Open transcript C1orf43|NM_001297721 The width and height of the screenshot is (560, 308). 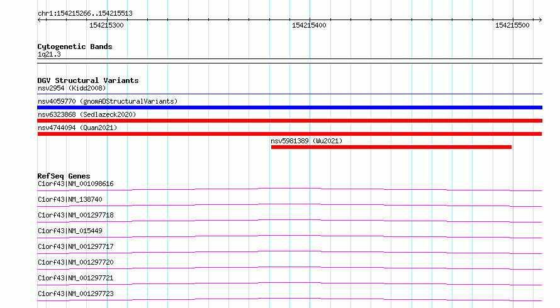pyautogui.click(x=76, y=278)
